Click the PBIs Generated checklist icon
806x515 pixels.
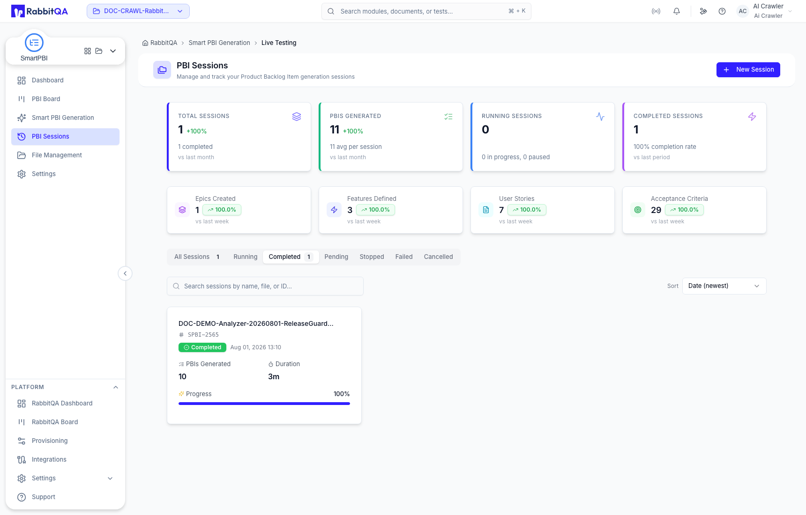coord(448,117)
